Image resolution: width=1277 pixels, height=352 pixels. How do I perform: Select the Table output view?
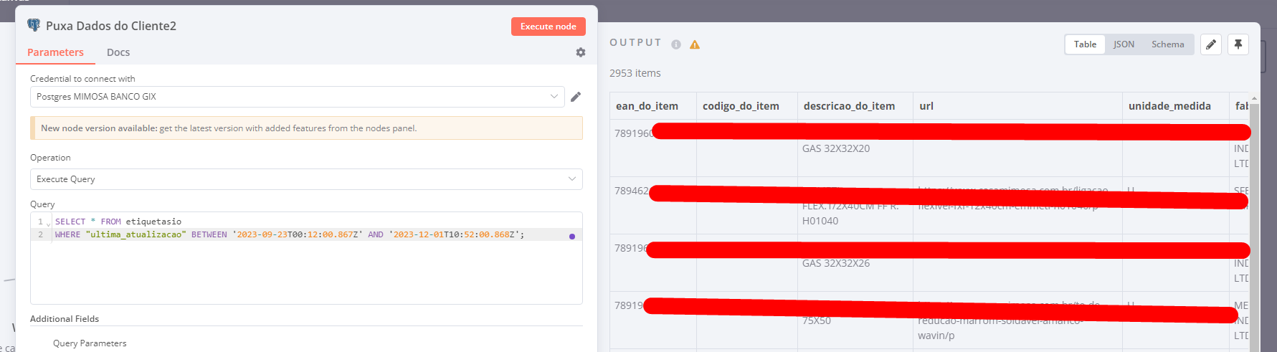(1085, 44)
